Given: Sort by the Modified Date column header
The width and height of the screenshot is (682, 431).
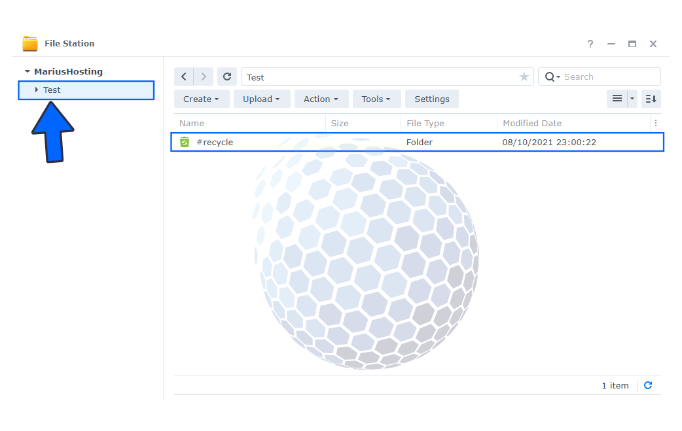Looking at the screenshot, I should click(532, 123).
